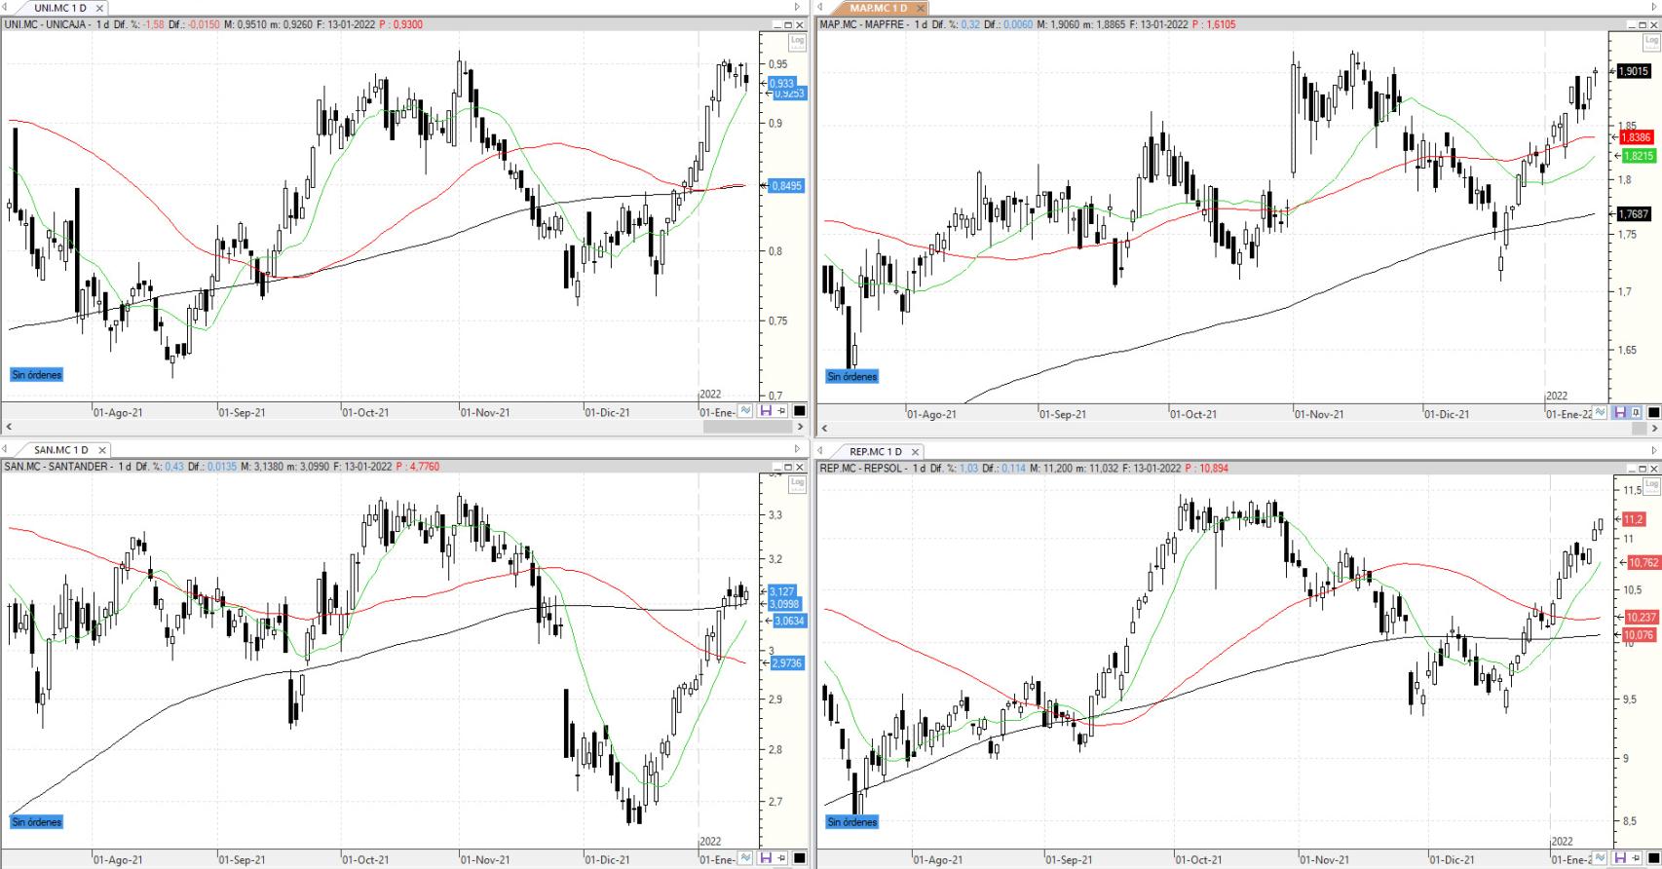This screenshot has width=1662, height=869.
Task: Click the purple save icon in UNICAJA chart
Action: tap(765, 411)
